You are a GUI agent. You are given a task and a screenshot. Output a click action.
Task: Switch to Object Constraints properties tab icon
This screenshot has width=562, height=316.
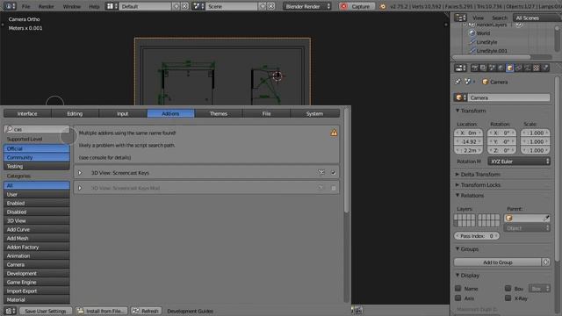pyautogui.click(x=518, y=68)
